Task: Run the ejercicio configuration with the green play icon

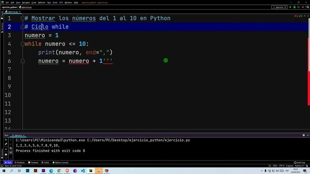Action: pos(290,7)
